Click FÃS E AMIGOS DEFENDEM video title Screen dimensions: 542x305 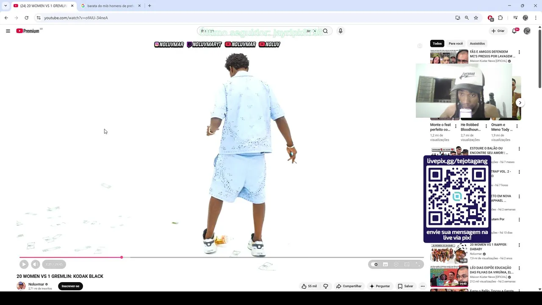click(492, 54)
